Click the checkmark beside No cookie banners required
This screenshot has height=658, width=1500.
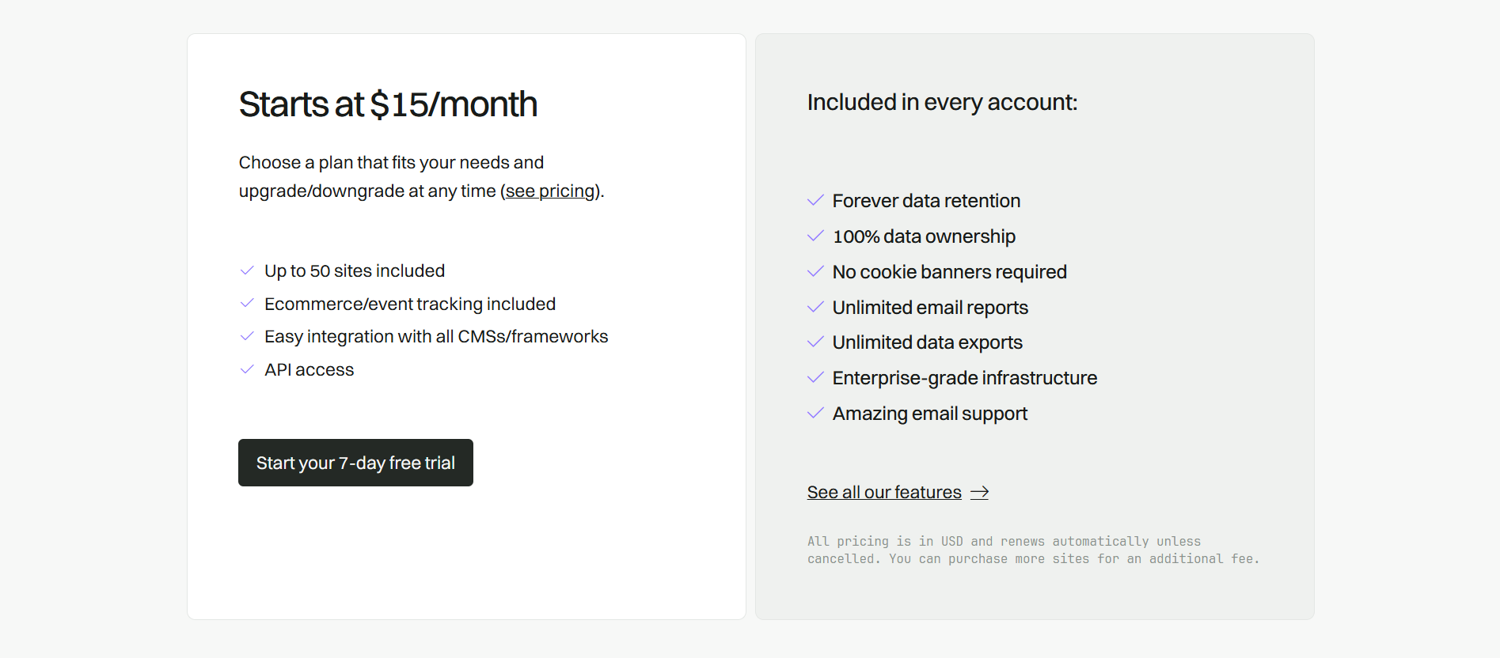(815, 271)
